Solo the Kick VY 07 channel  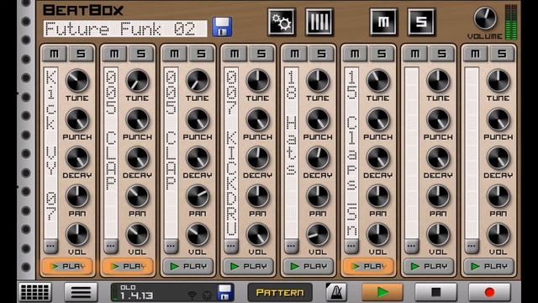tap(81, 54)
